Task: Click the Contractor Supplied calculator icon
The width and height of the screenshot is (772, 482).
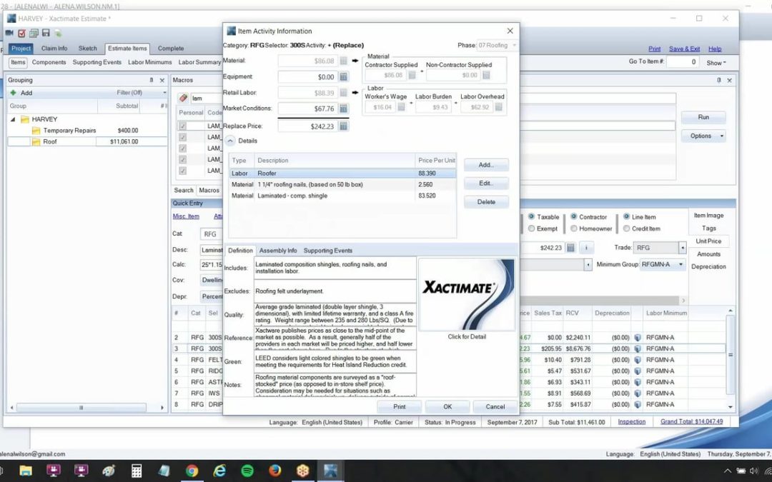Action: point(412,75)
